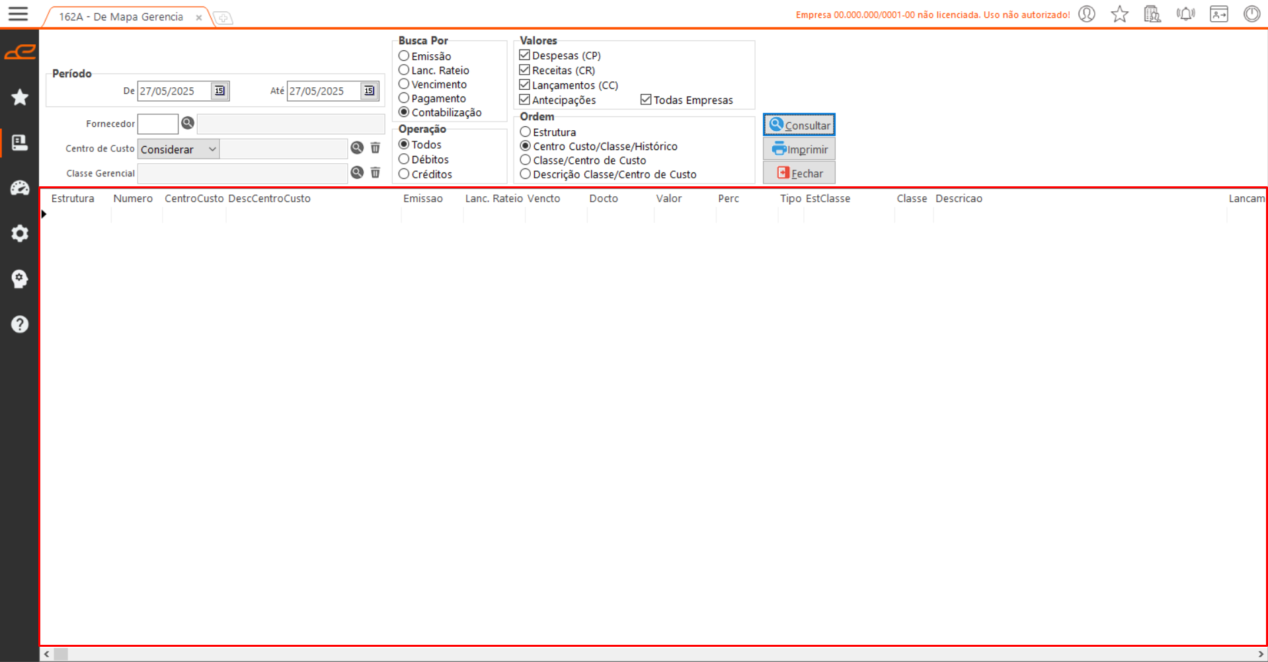Clear Centro de Custo with trash icon
1268x662 pixels.
point(376,148)
